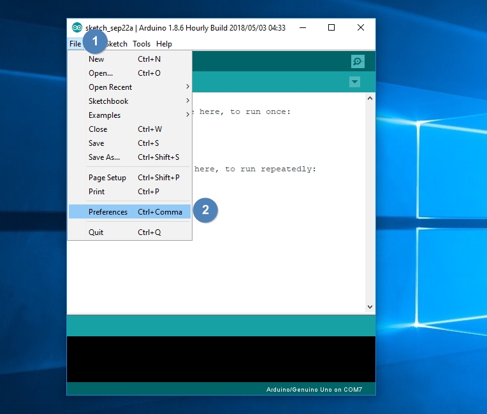Choose Save from the File menu
The width and height of the screenshot is (487, 414).
129,143
